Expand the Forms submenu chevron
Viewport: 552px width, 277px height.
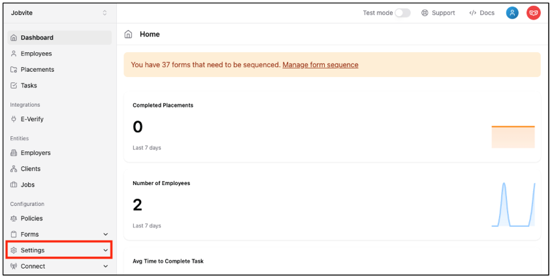pyautogui.click(x=106, y=234)
